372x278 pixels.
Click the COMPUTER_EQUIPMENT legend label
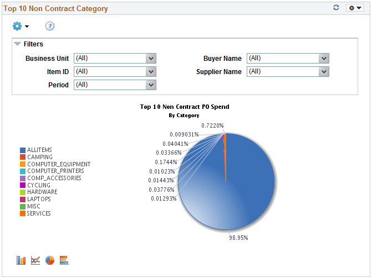pos(59,164)
